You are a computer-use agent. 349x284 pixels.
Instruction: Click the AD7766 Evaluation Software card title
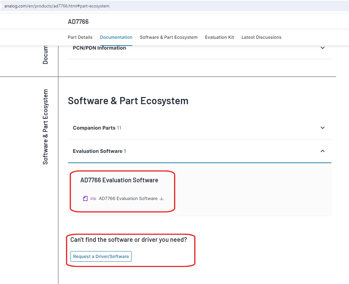119,180
